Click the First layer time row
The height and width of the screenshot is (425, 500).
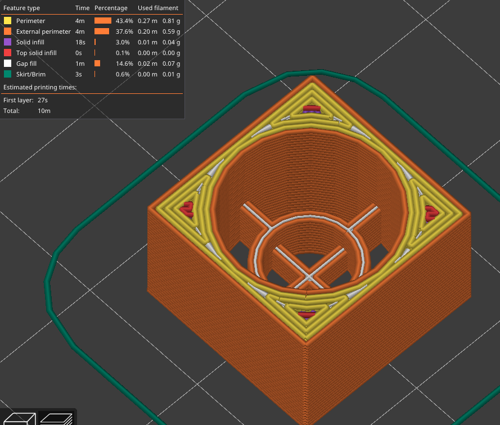pyautogui.click(x=26, y=100)
